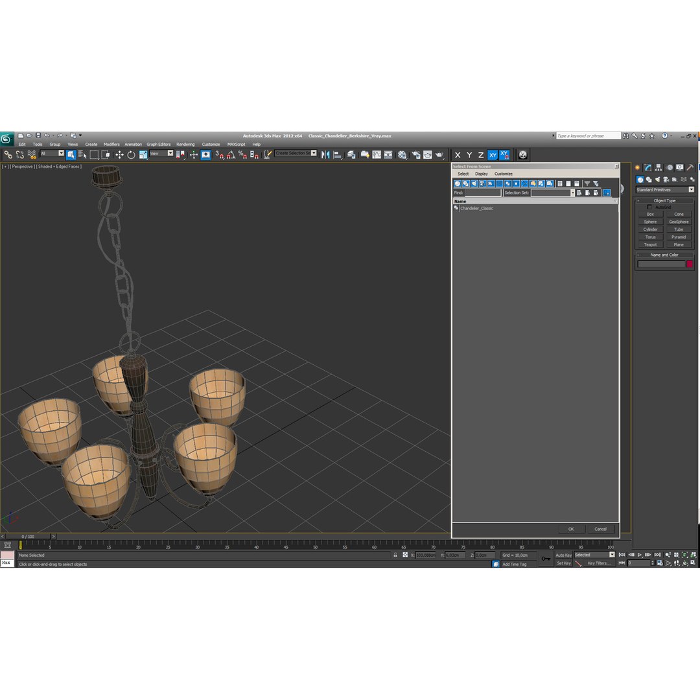This screenshot has width=700, height=700.
Task: Restrict transform to the X axis
Action: point(458,155)
